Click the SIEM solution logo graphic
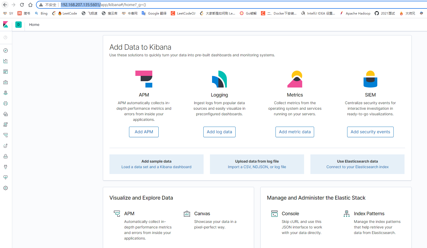The width and height of the screenshot is (427, 248). pos(370,79)
